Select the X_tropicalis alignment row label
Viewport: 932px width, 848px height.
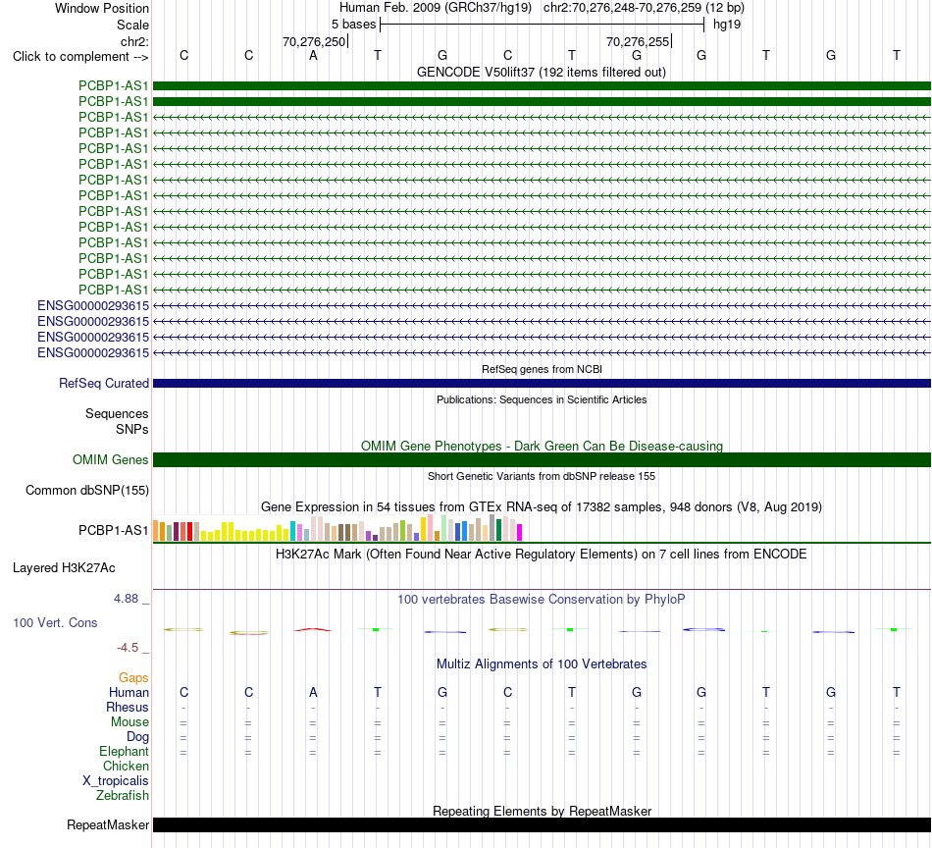click(x=116, y=781)
